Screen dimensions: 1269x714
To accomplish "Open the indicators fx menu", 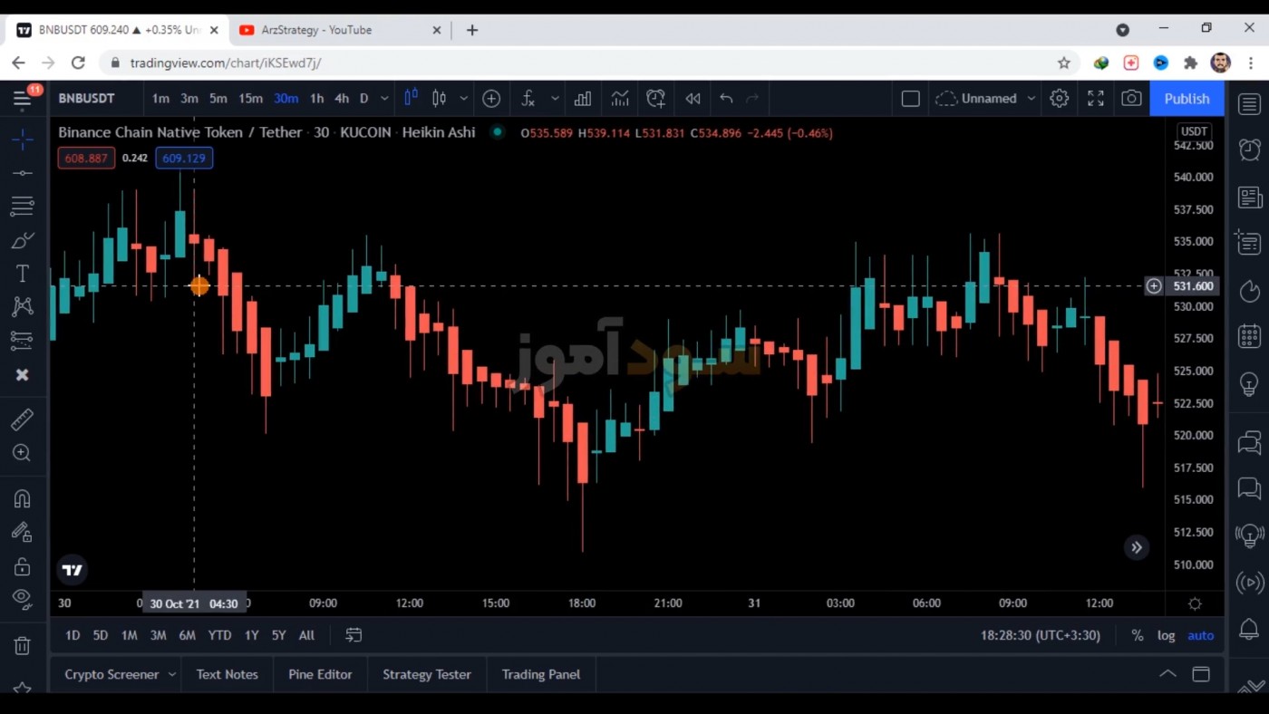I will (x=528, y=99).
